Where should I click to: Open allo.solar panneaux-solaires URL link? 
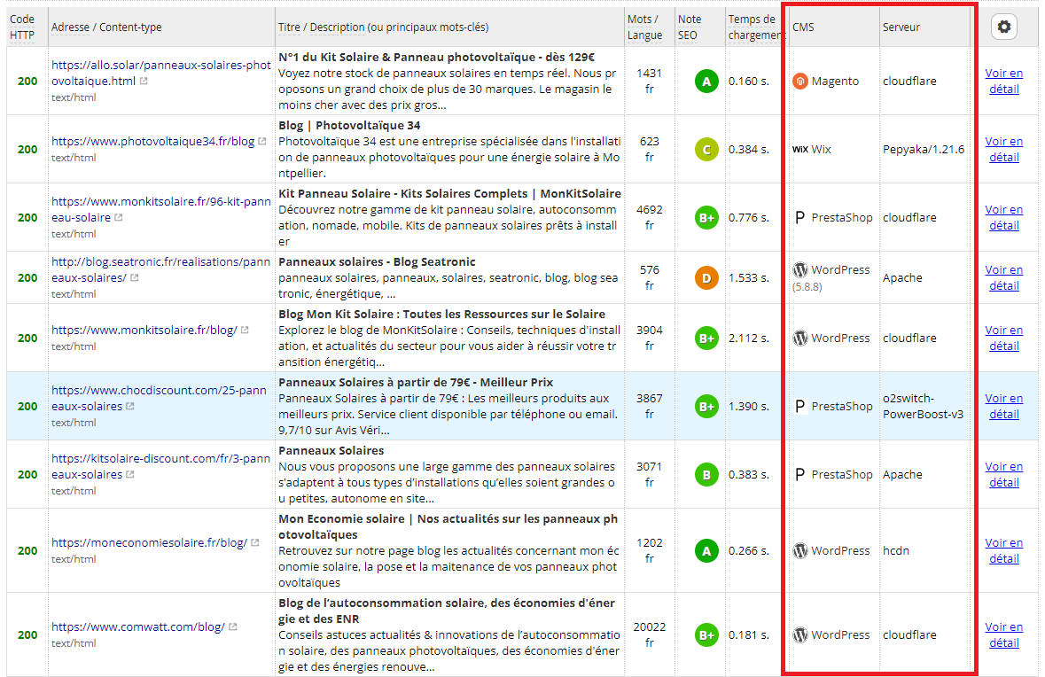tap(160, 74)
